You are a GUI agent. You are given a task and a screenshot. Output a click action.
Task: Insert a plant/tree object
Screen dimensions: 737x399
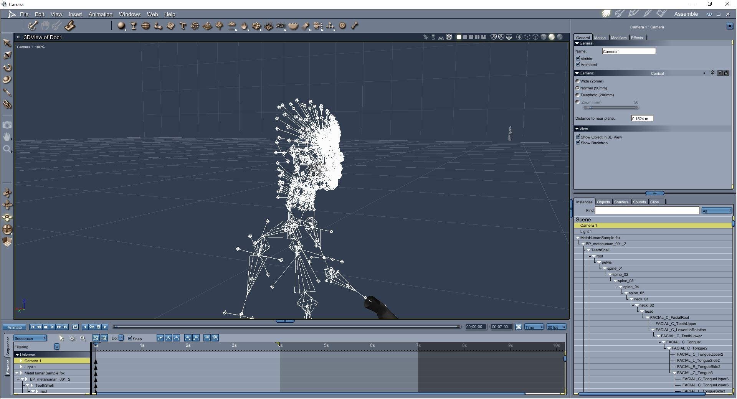point(220,26)
